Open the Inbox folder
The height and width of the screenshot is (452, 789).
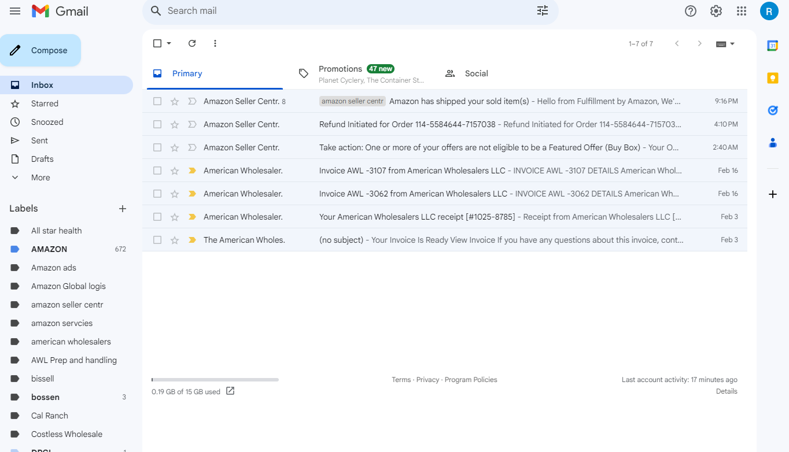pos(67,85)
